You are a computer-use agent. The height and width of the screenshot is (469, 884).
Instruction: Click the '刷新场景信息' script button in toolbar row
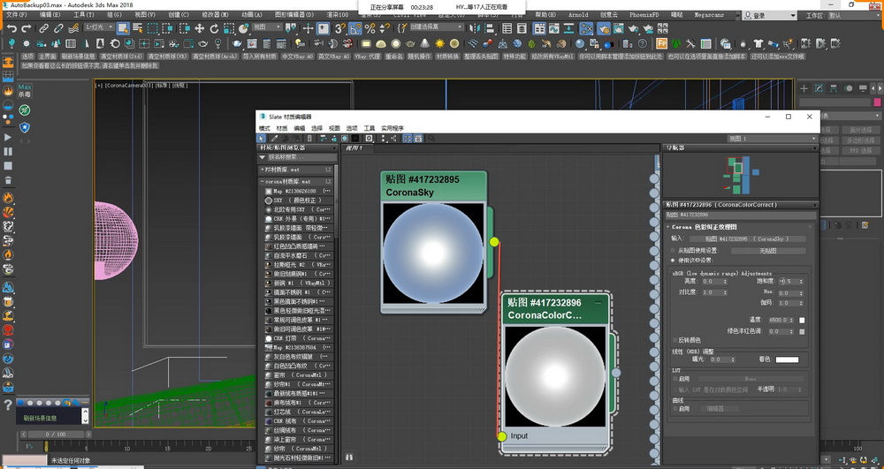(79, 57)
